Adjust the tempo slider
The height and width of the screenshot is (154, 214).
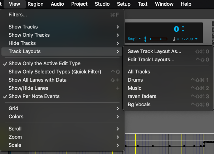(x=159, y=39)
